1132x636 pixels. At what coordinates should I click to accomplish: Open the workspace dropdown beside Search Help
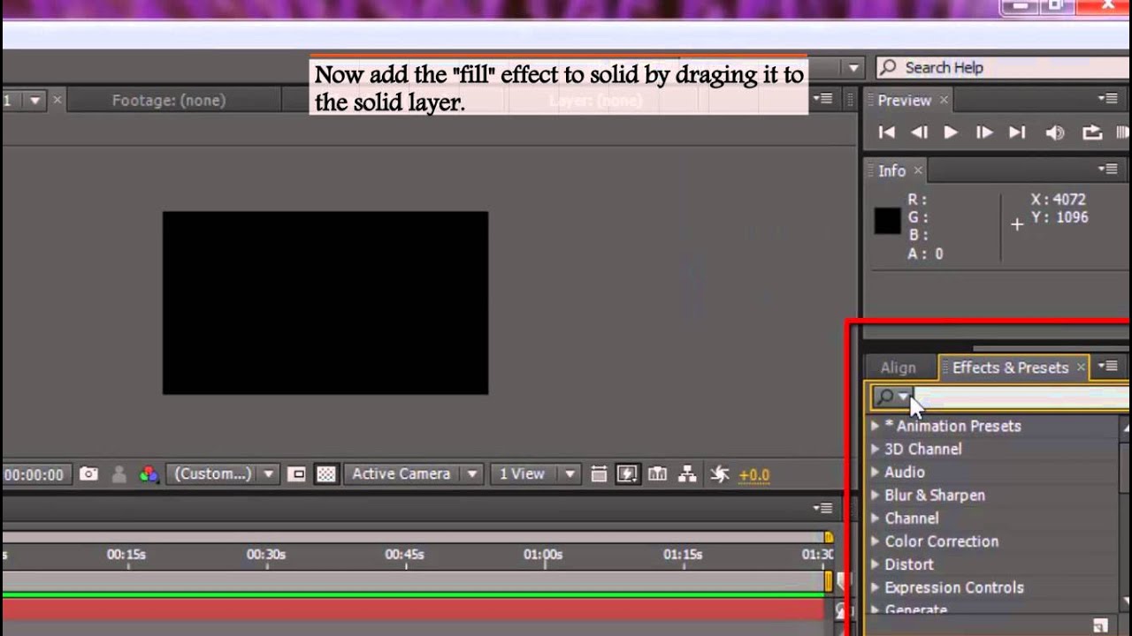click(x=853, y=67)
